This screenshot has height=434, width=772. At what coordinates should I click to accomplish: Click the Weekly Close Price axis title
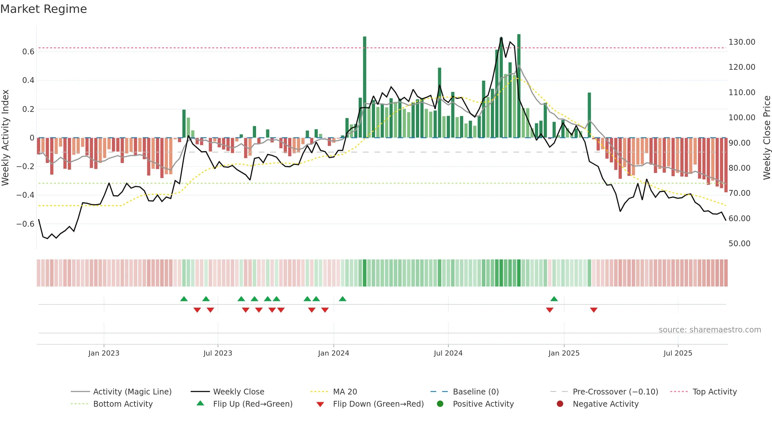(x=767, y=138)
